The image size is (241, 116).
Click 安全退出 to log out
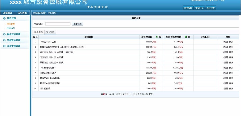[x=22, y=13]
